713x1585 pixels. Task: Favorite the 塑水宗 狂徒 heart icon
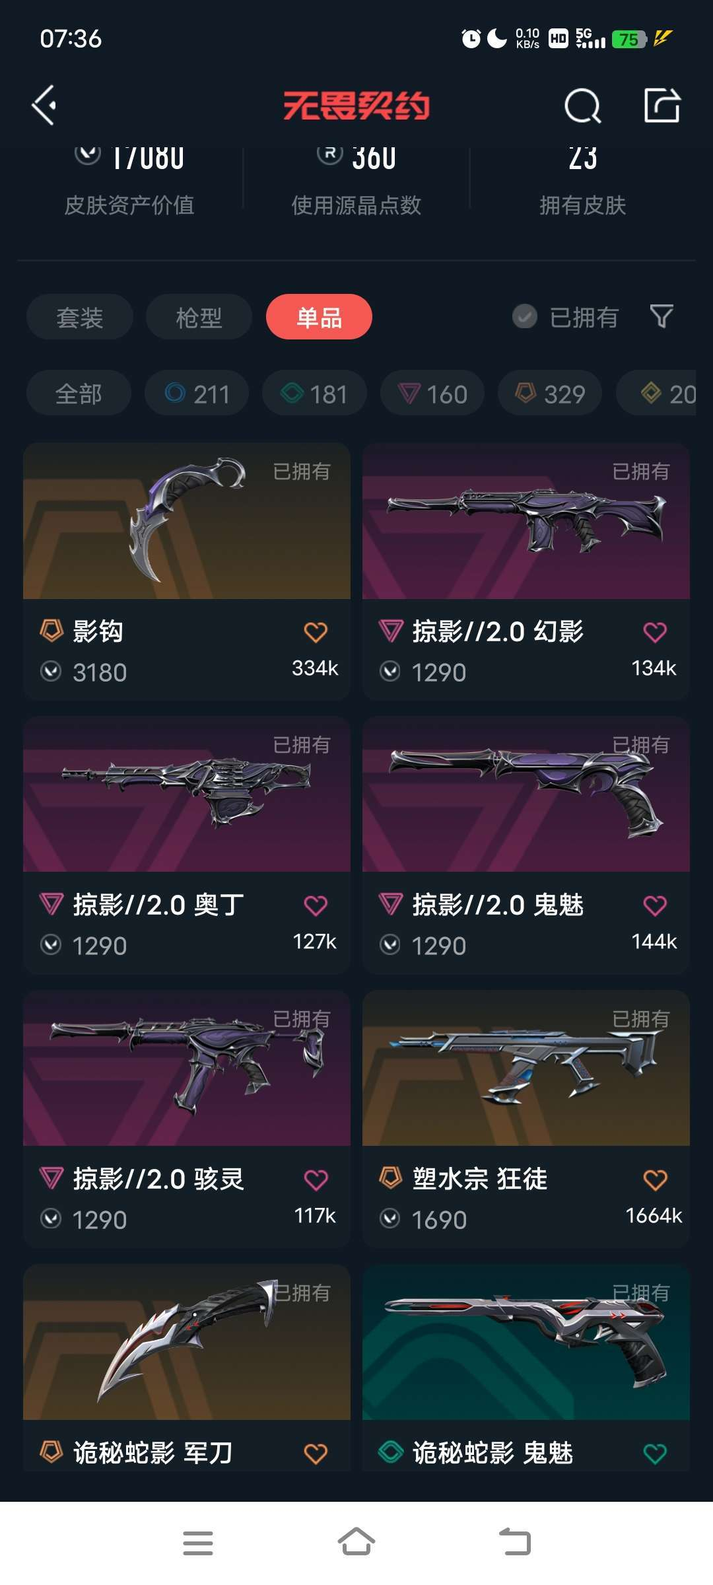pyautogui.click(x=655, y=1180)
